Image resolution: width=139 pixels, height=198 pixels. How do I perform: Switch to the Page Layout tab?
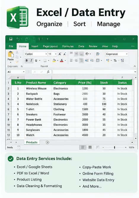pyautogui.click(x=50, y=46)
